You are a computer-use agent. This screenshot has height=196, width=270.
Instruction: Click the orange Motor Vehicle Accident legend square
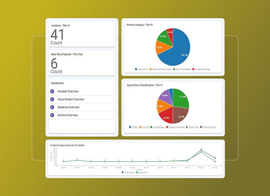click(150, 69)
